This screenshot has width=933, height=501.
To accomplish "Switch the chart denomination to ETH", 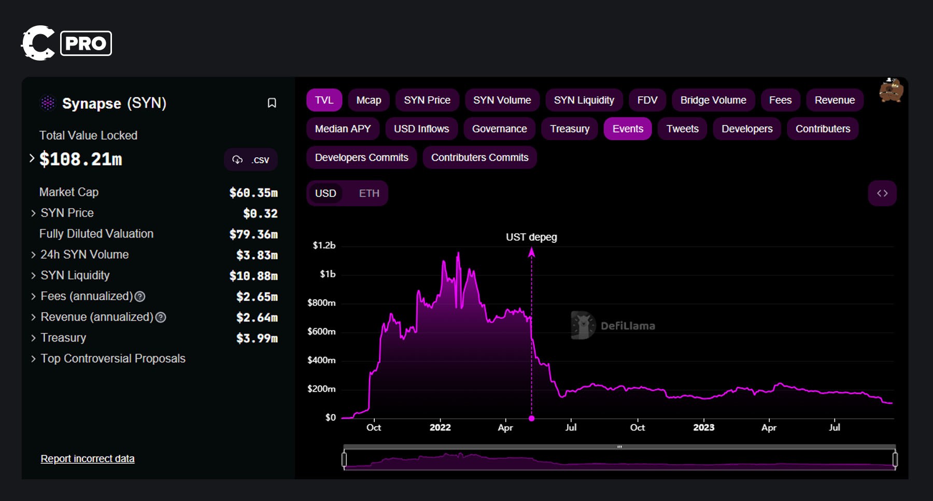I will tap(369, 193).
